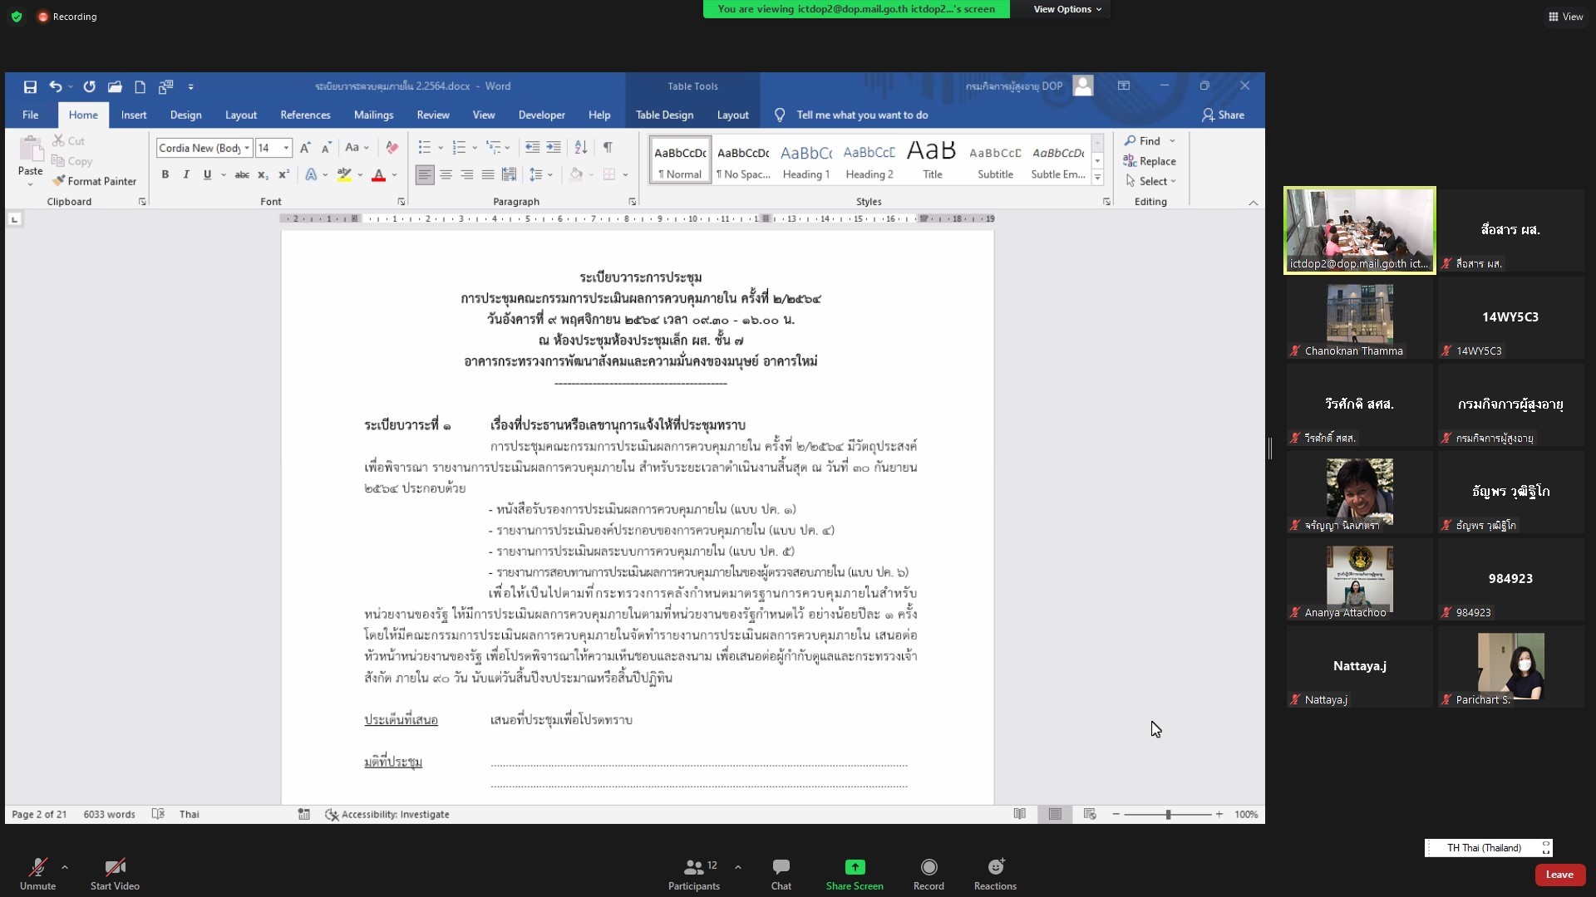Click the Replace button in Editing
Viewport: 1596px width, 897px height.
point(1149,161)
